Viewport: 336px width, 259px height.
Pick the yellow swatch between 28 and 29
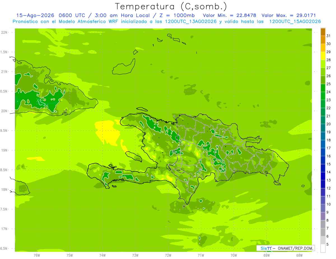(x=323, y=56)
